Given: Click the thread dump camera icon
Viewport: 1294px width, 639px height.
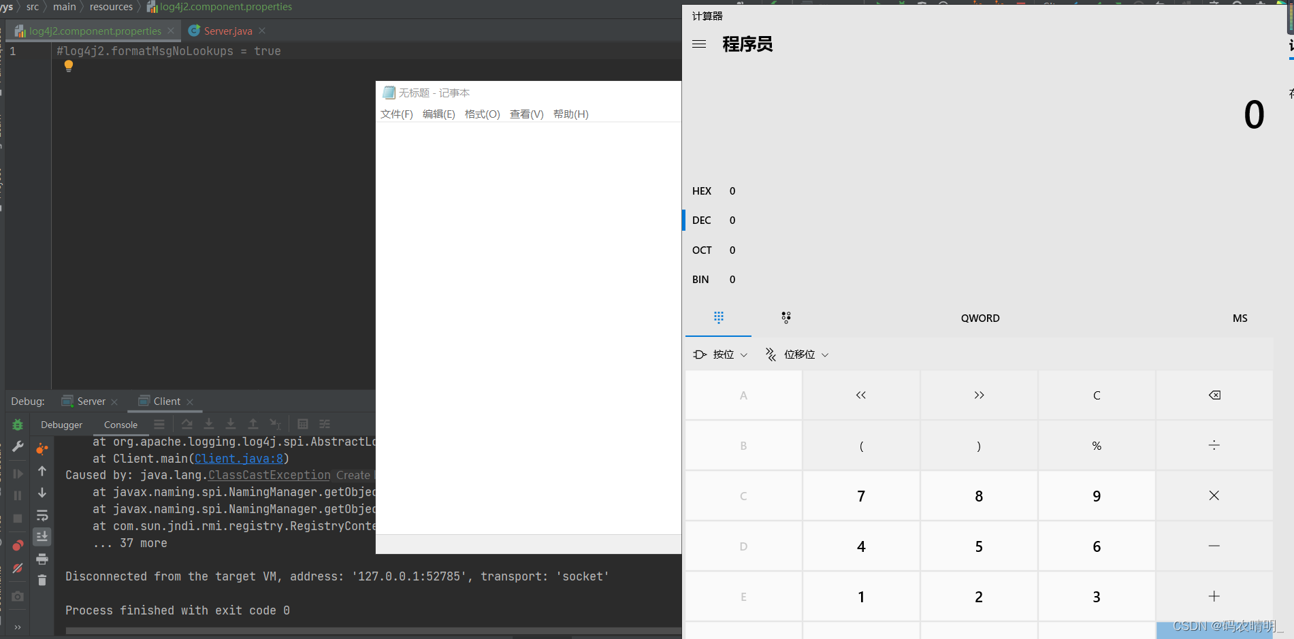Looking at the screenshot, I should click(18, 596).
